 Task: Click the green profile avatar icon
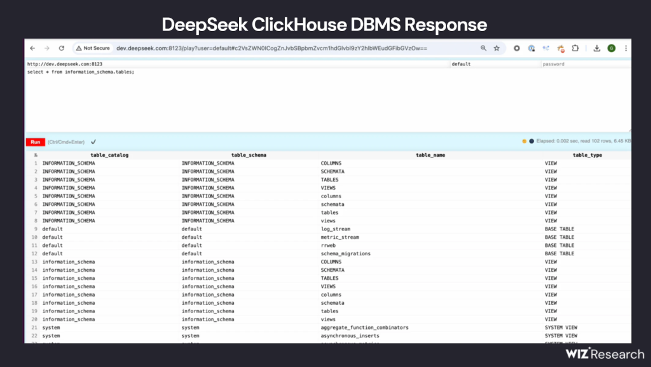(611, 48)
